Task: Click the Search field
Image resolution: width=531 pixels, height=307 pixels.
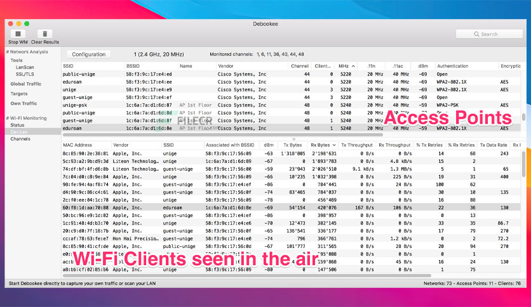Action: [489, 34]
